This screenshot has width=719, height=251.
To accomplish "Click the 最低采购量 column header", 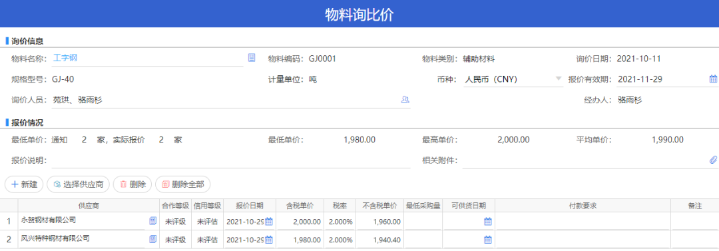I will [x=423, y=206].
